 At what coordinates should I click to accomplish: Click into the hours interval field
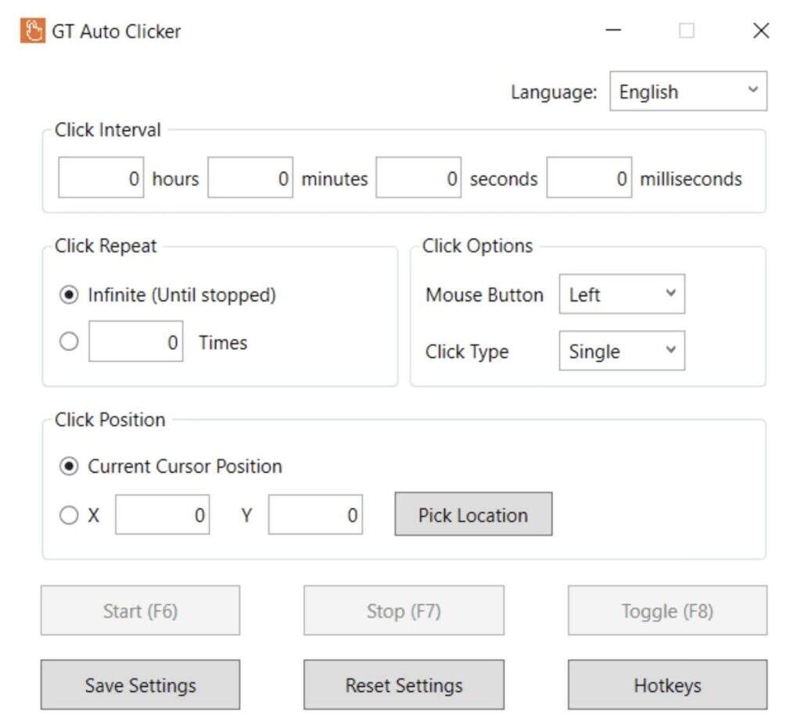pos(101,179)
